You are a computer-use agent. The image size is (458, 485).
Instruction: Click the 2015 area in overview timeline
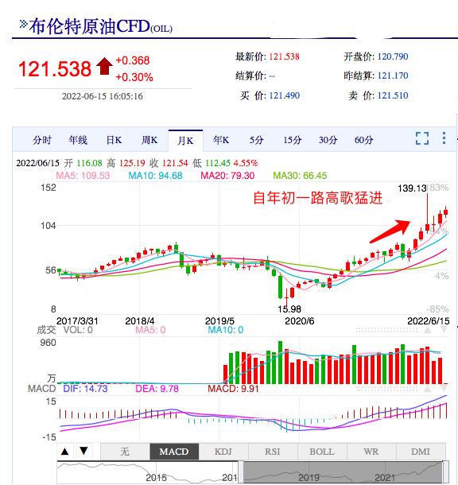[156, 478]
